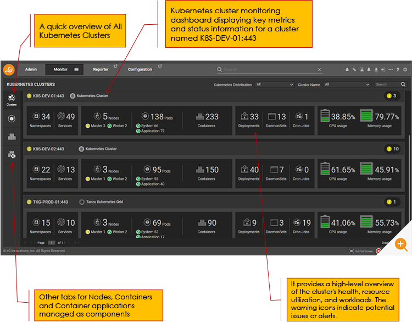The image size is (412, 322).
Task: Click 19 Cron Jobs in TKG-PROD-01
Action: point(302,226)
